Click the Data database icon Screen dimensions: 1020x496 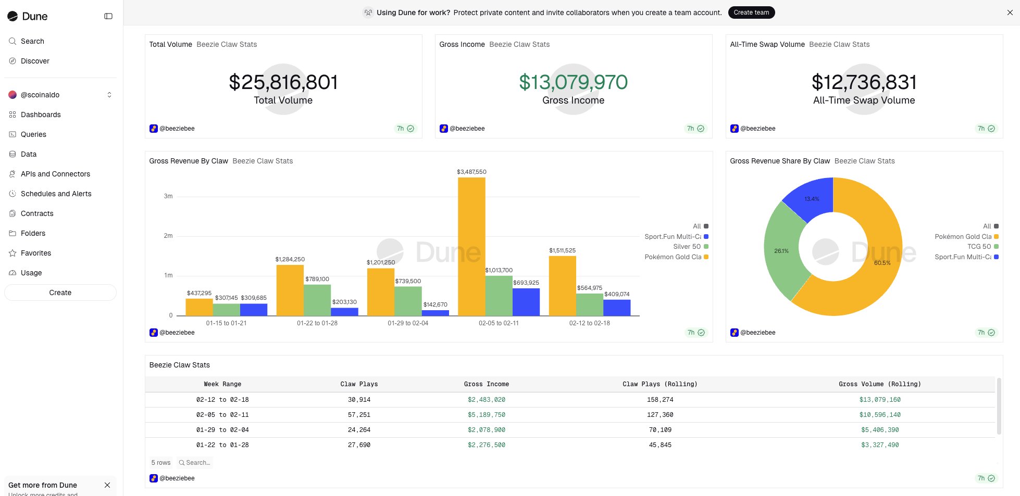13,154
